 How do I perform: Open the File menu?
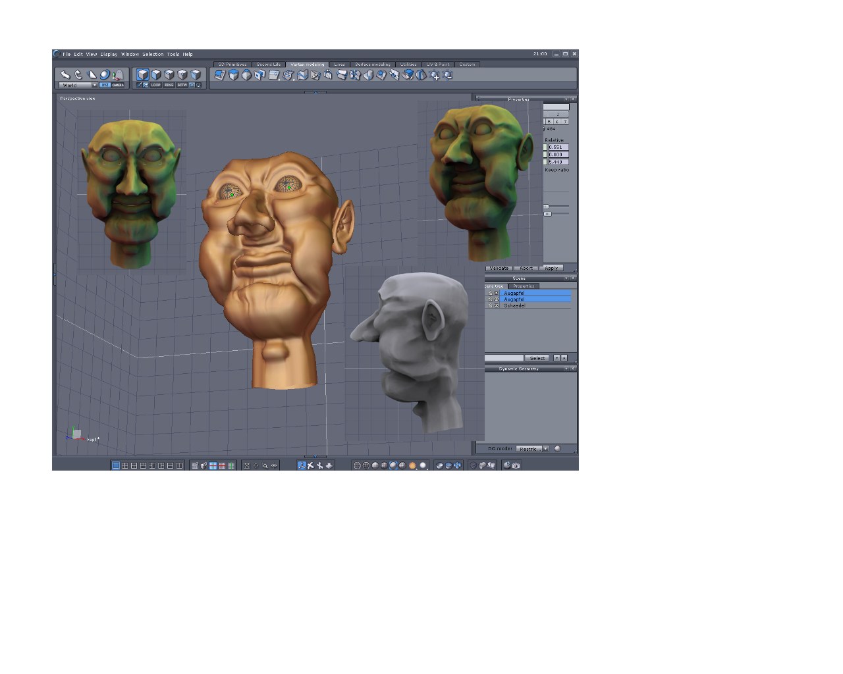(x=67, y=54)
